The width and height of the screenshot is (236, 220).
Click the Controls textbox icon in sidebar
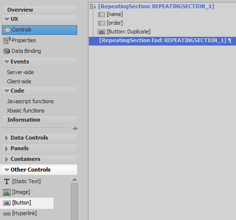pyautogui.click(x=7, y=30)
